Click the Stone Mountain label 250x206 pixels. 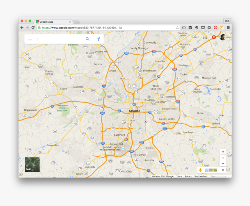(197, 90)
